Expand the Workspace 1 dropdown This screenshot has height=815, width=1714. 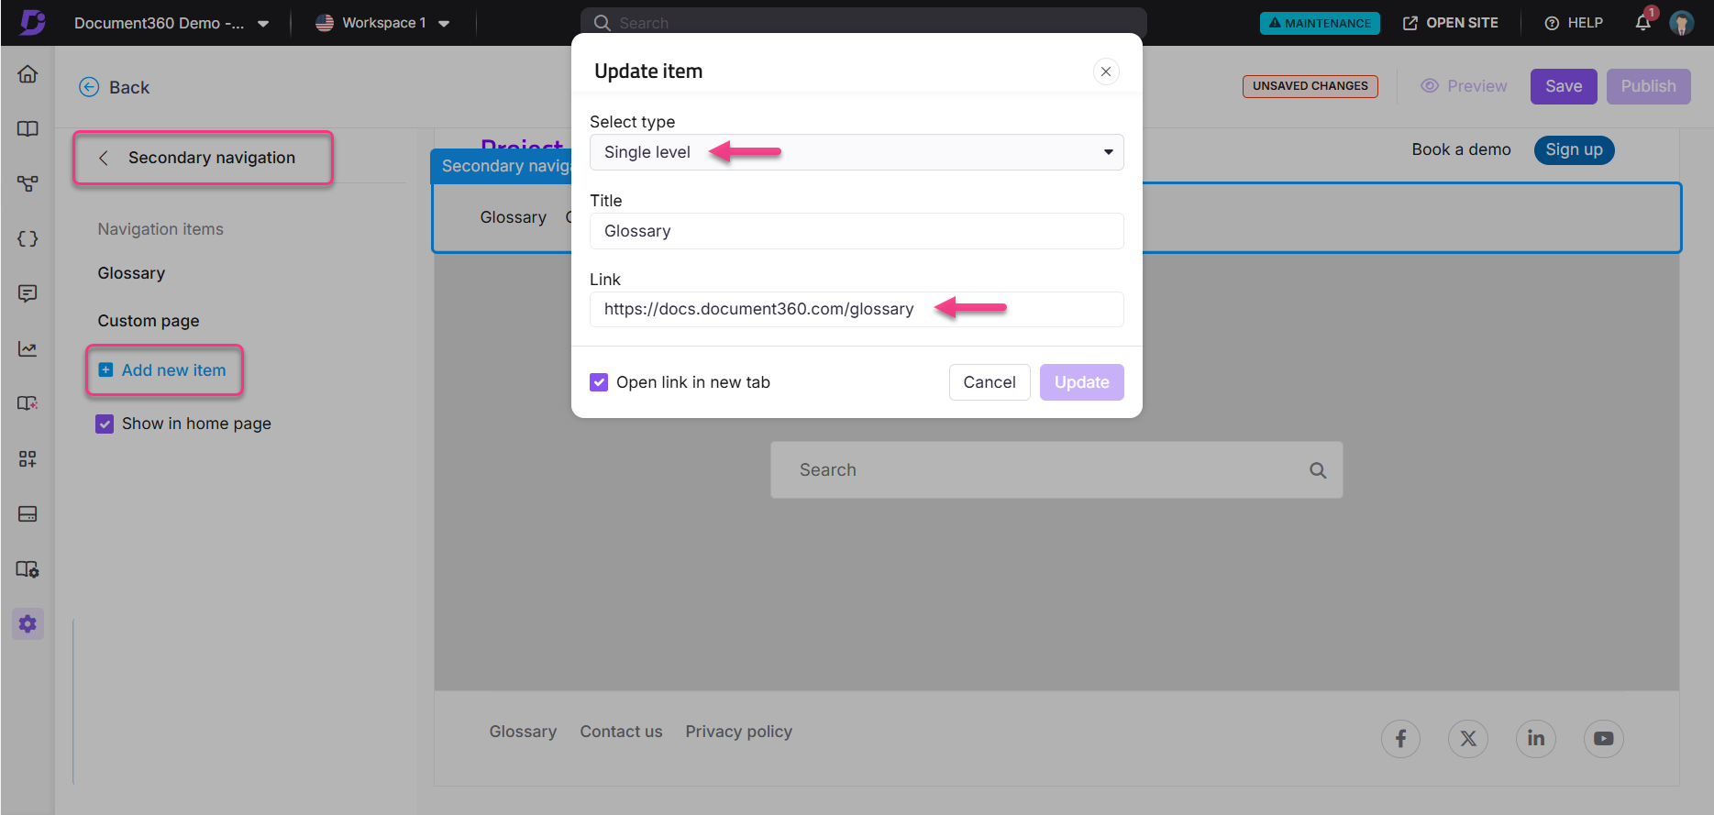point(444,24)
